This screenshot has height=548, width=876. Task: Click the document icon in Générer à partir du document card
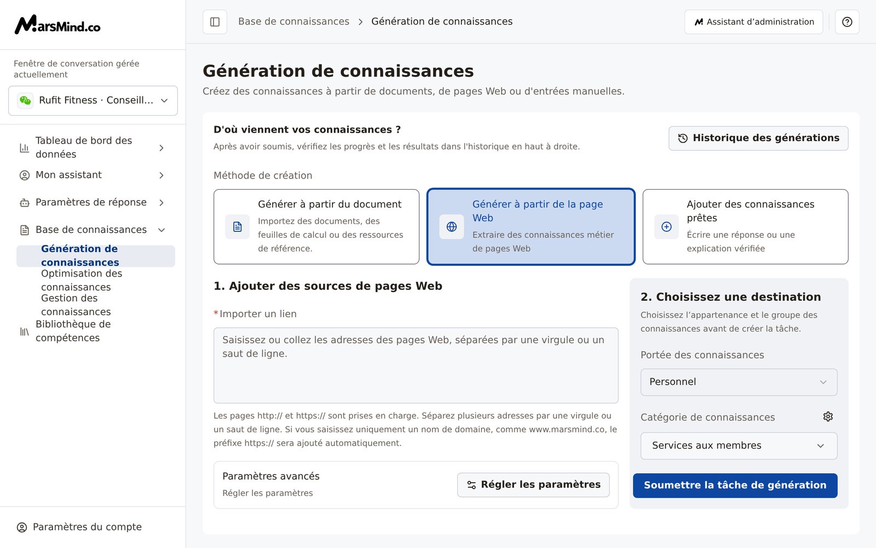click(x=237, y=227)
